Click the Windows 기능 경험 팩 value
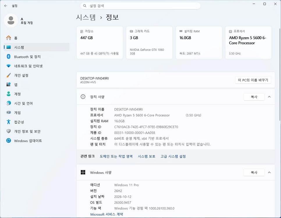 pos(144,208)
